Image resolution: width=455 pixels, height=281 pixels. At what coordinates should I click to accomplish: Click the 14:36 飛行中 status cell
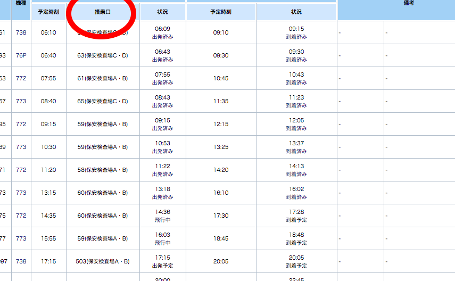pyautogui.click(x=163, y=216)
